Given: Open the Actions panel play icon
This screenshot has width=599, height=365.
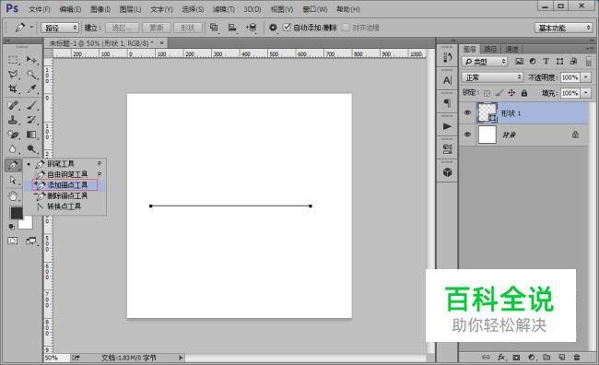Looking at the screenshot, I should (447, 126).
